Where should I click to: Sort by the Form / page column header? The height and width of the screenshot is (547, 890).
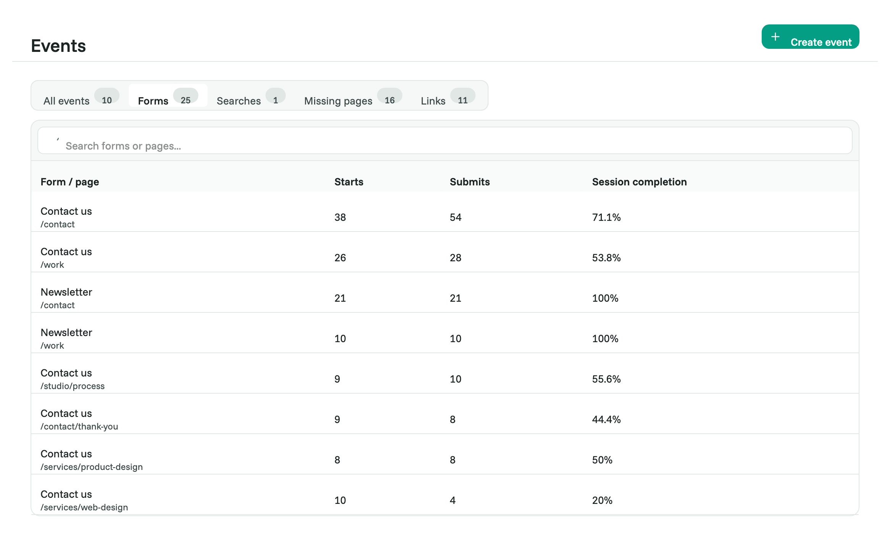pyautogui.click(x=70, y=182)
